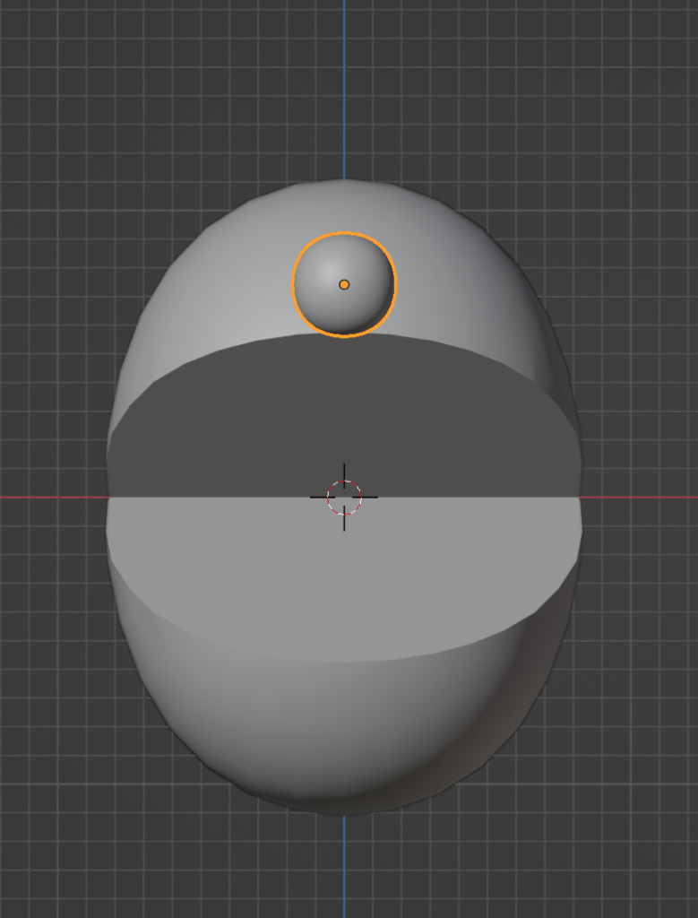The width and height of the screenshot is (698, 918).
Task: Click the bottom edge of the small sphere outline
Action: tap(344, 336)
